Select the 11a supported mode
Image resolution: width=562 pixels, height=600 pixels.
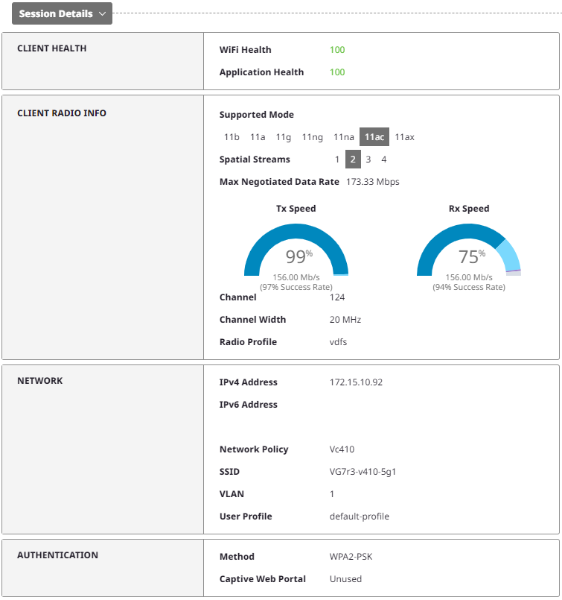pos(258,137)
